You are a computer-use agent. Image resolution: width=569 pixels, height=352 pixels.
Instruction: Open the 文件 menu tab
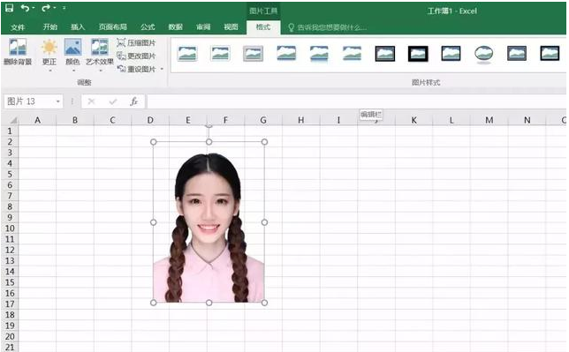click(18, 27)
